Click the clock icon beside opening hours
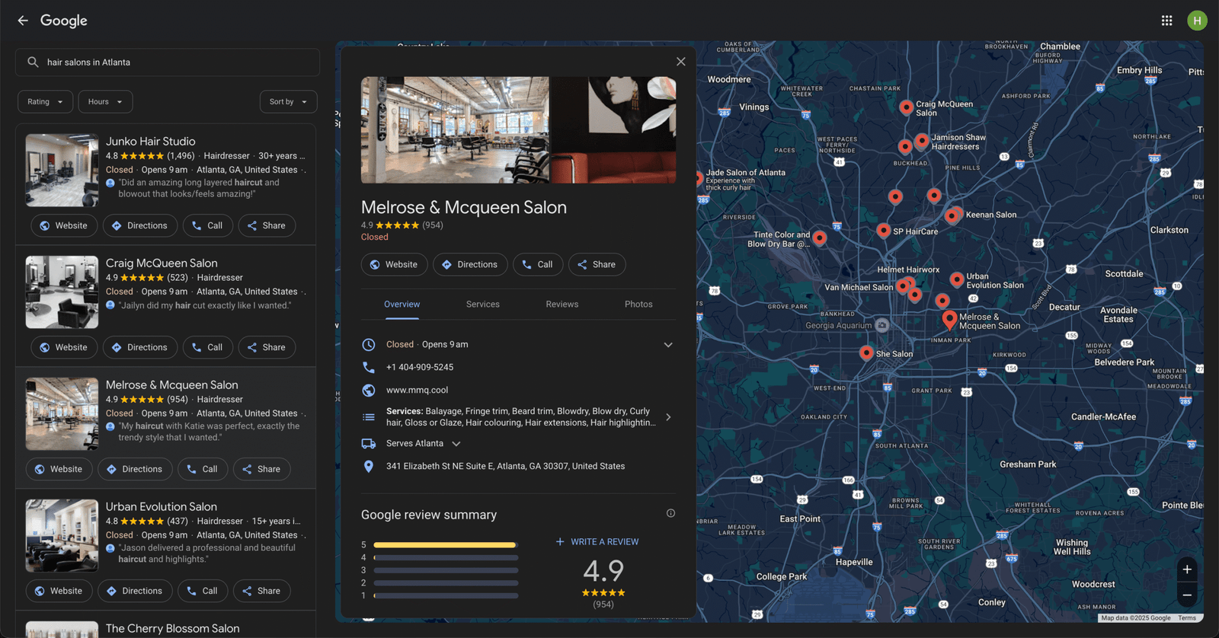Image resolution: width=1219 pixels, height=638 pixels. (369, 344)
